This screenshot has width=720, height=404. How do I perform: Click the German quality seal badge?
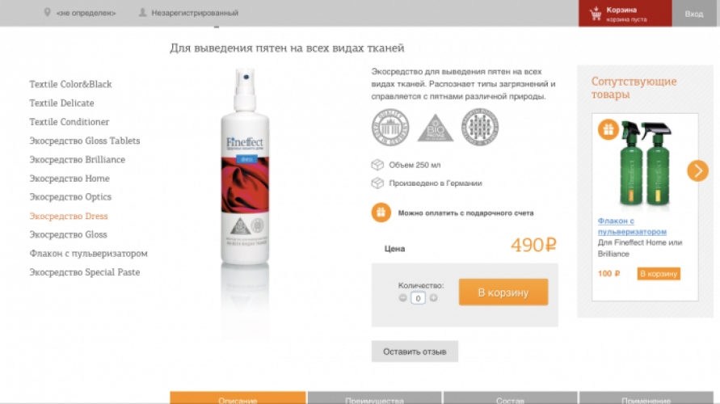389,127
